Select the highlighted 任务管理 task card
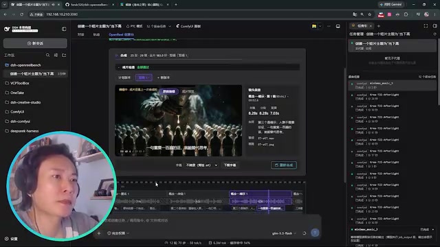The height and width of the screenshot is (247, 440). tap(393, 46)
